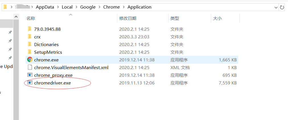Go to AppData in the breadcrumb path

(45, 7)
